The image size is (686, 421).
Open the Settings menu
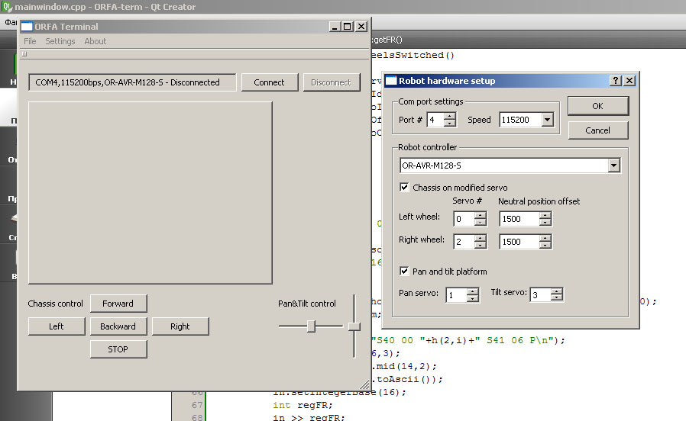(x=60, y=41)
